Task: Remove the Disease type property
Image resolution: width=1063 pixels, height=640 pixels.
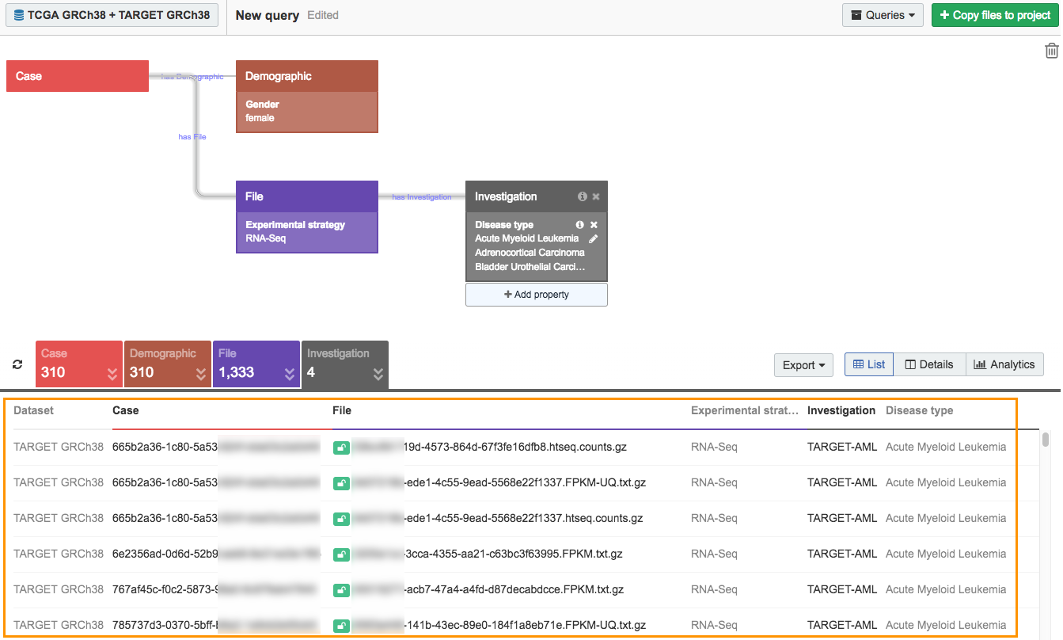Action: click(x=594, y=225)
